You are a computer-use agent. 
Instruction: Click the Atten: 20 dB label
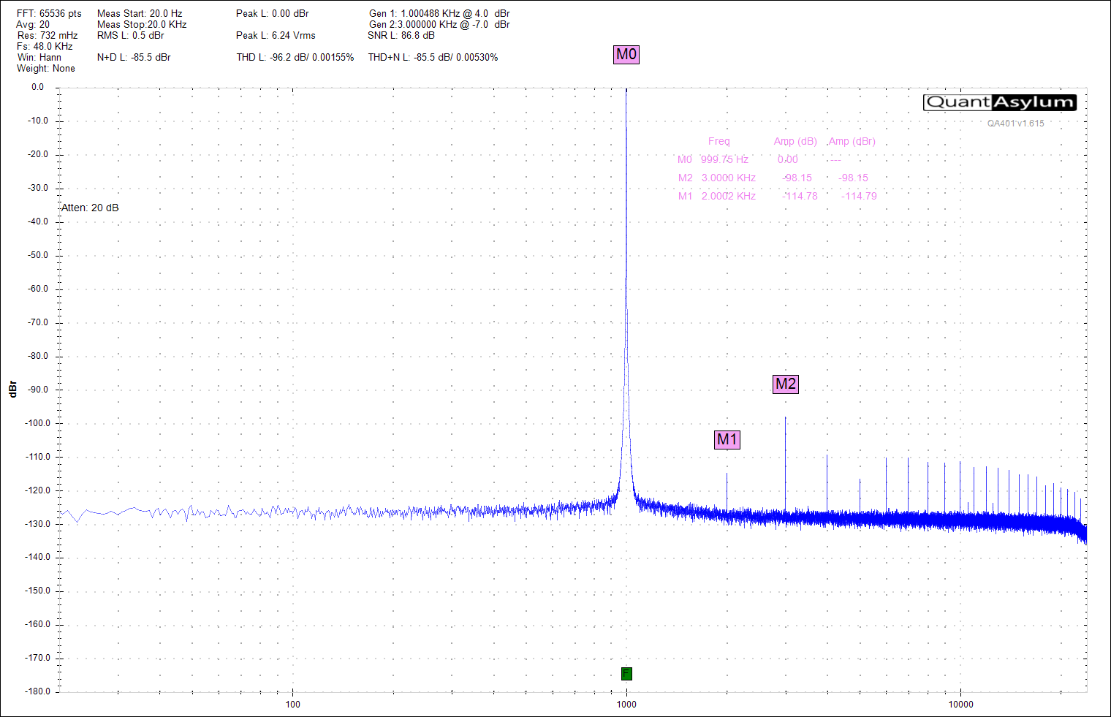90,208
